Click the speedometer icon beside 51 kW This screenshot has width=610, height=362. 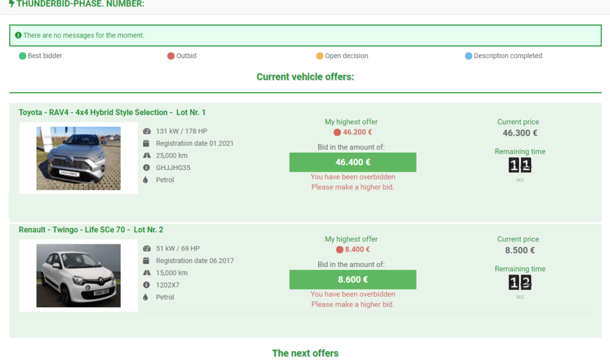[x=147, y=248]
